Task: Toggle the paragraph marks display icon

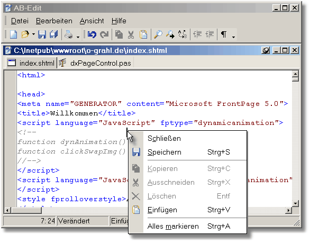Action: (x=224, y=34)
